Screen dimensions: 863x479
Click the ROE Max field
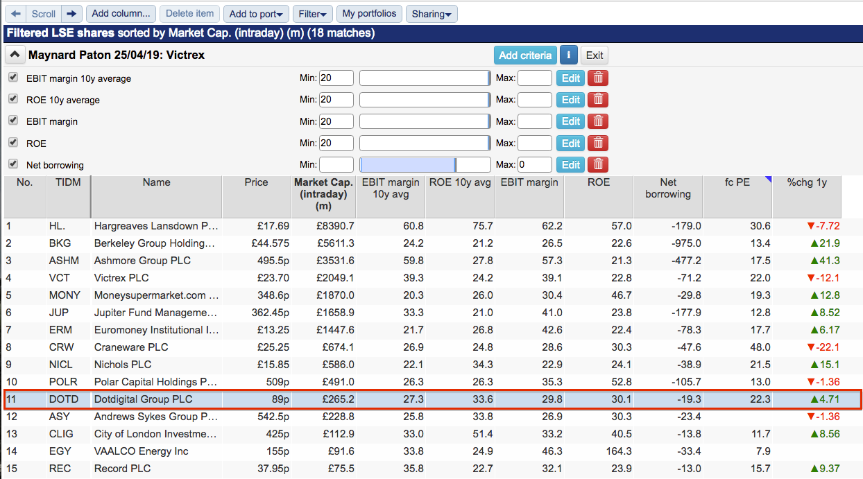coord(535,143)
